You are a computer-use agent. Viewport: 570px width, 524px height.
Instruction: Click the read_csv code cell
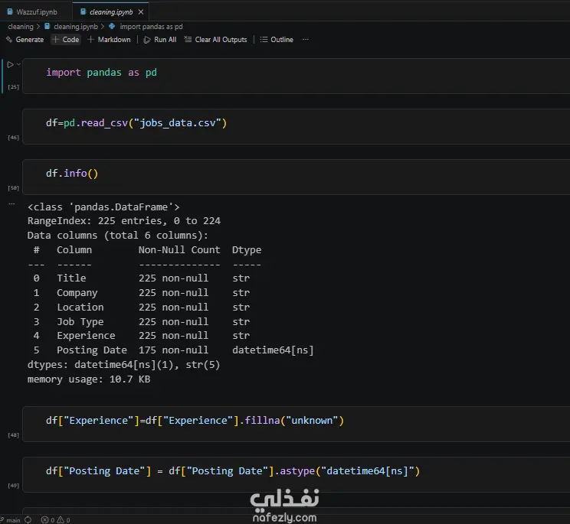click(x=296, y=127)
